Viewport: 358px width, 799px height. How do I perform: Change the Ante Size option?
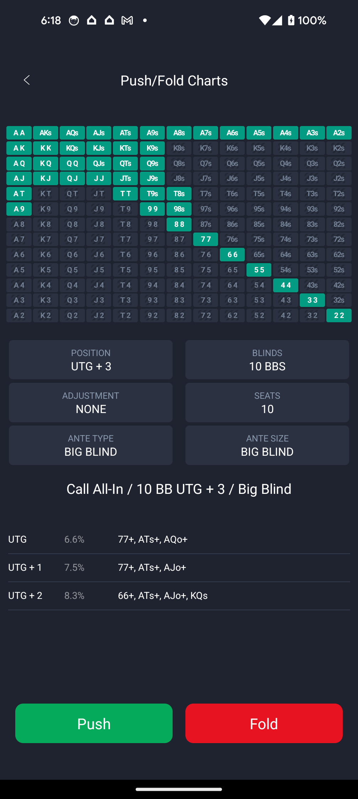coord(267,445)
